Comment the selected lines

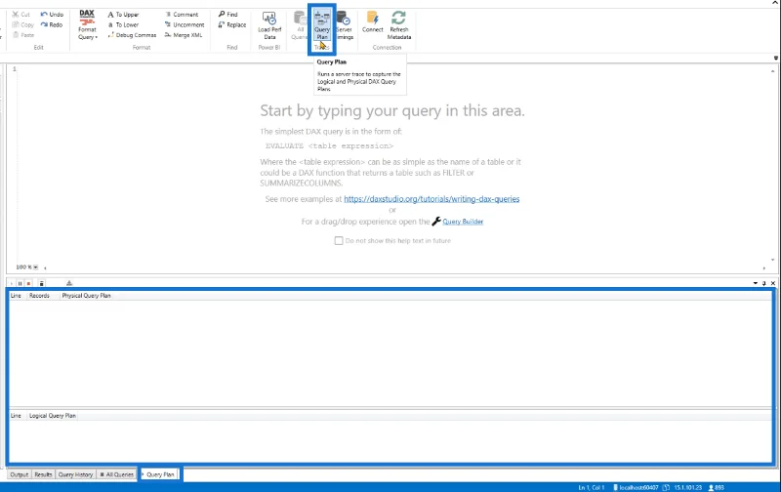[x=182, y=15]
